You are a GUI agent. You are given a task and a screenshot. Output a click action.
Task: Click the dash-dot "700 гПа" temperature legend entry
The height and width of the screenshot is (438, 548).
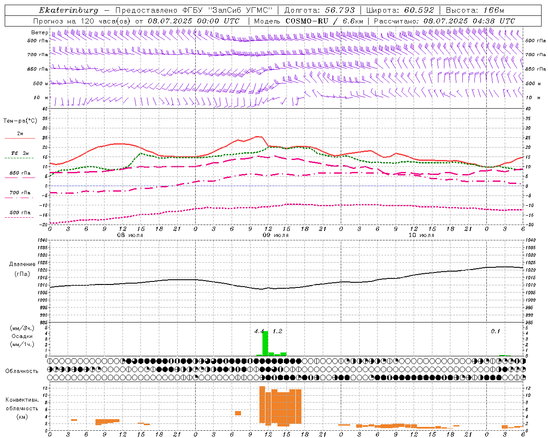coord(20,195)
